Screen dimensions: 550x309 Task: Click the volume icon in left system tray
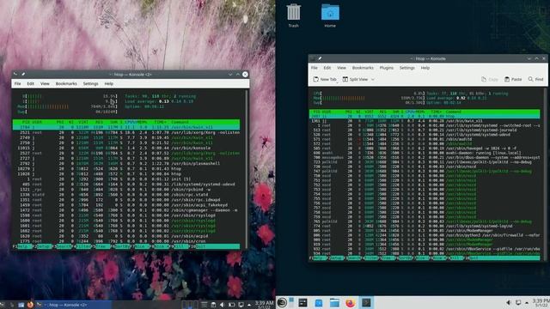tap(222, 305)
